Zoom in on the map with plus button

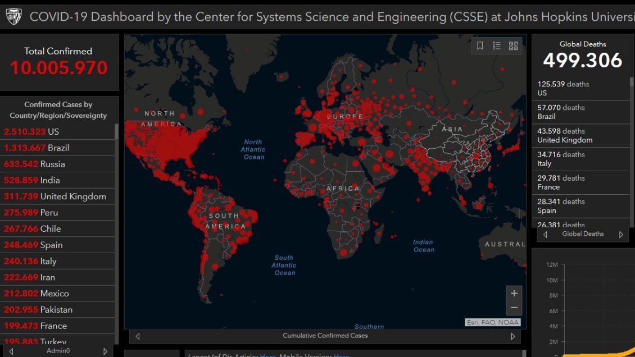coord(514,294)
